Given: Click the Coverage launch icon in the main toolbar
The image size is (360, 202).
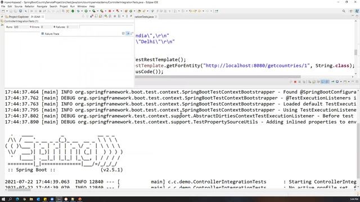Looking at the screenshot, I should (x=94, y=11).
